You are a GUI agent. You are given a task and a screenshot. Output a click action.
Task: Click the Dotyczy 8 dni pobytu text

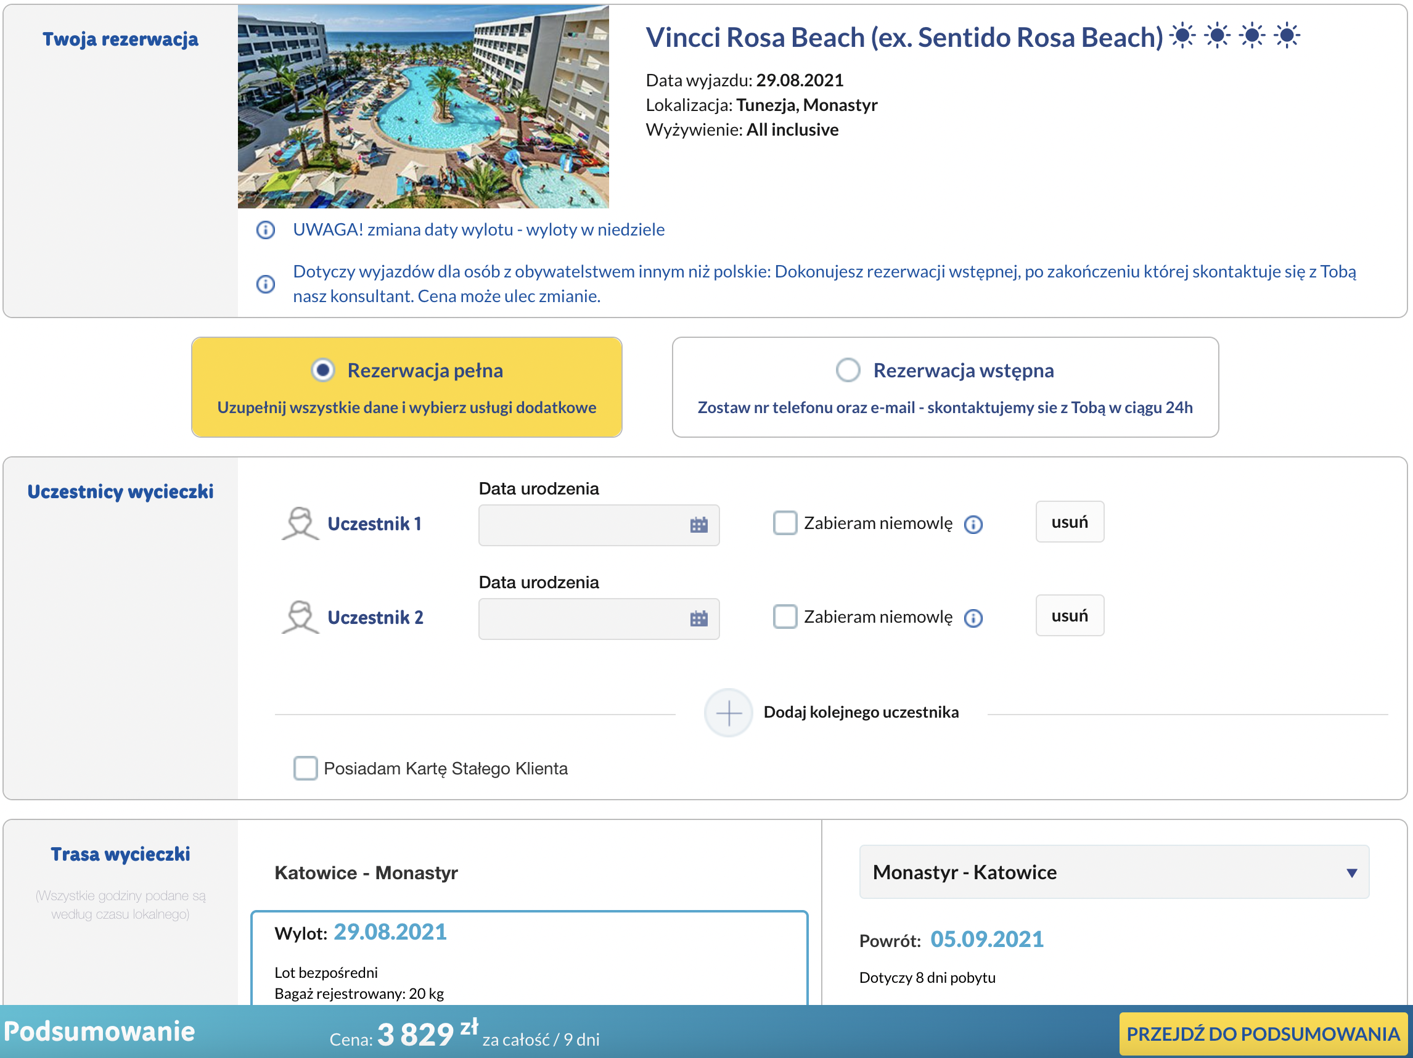pyautogui.click(x=928, y=977)
